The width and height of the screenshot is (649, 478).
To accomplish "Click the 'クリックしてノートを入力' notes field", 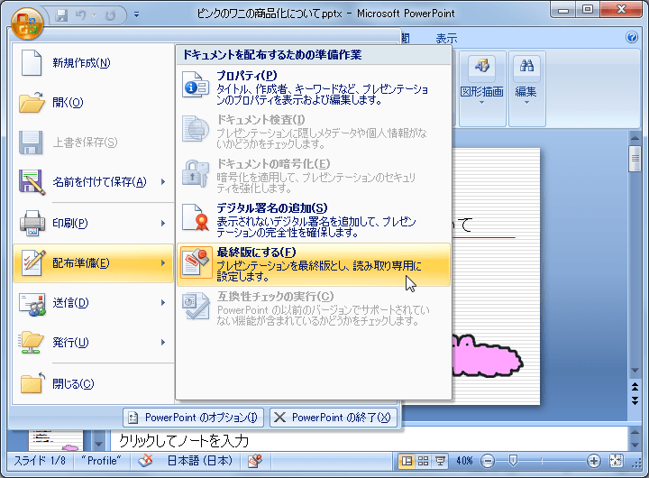I will tap(369, 441).
